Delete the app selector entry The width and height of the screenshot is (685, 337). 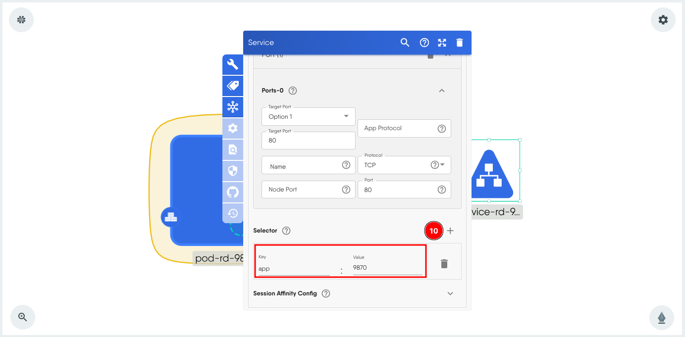click(x=444, y=264)
